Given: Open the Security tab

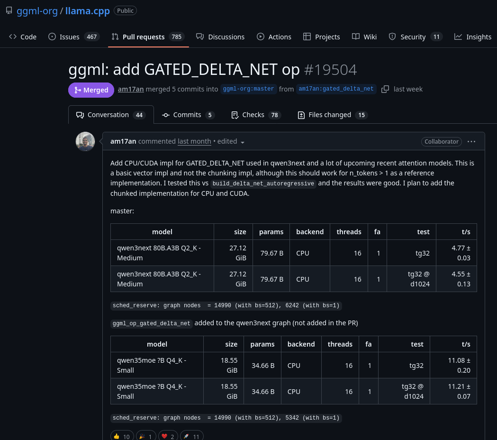Looking at the screenshot, I should click(416, 37).
